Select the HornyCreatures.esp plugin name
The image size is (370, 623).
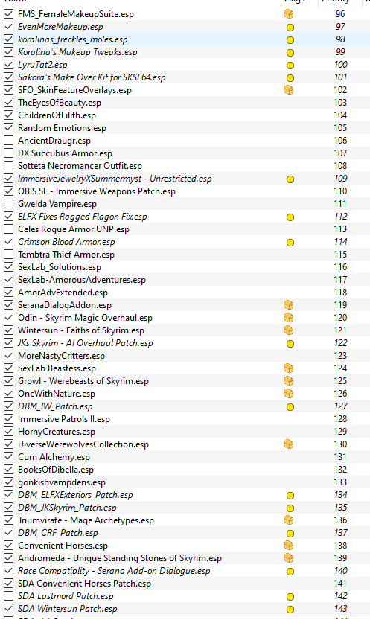(57, 432)
